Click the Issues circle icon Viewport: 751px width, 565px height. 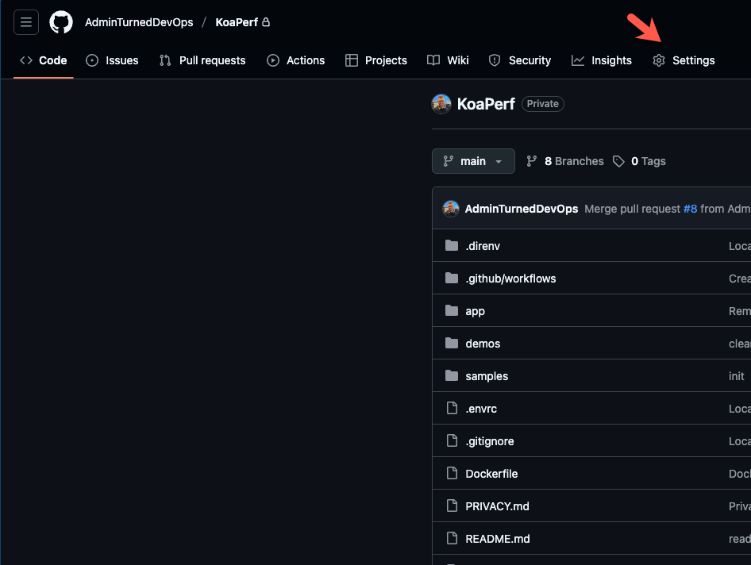(92, 60)
